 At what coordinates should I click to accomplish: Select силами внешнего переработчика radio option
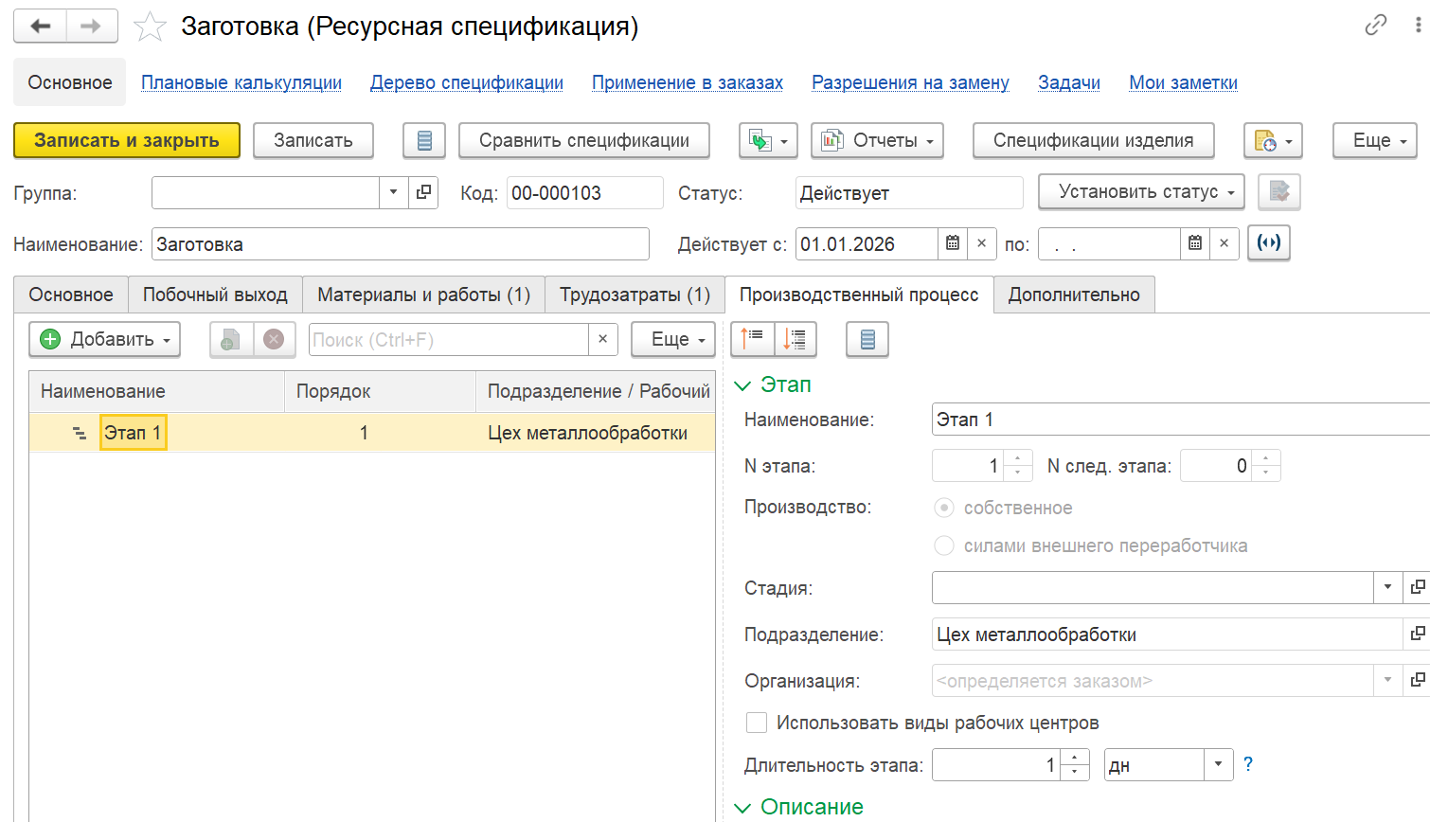[x=944, y=545]
